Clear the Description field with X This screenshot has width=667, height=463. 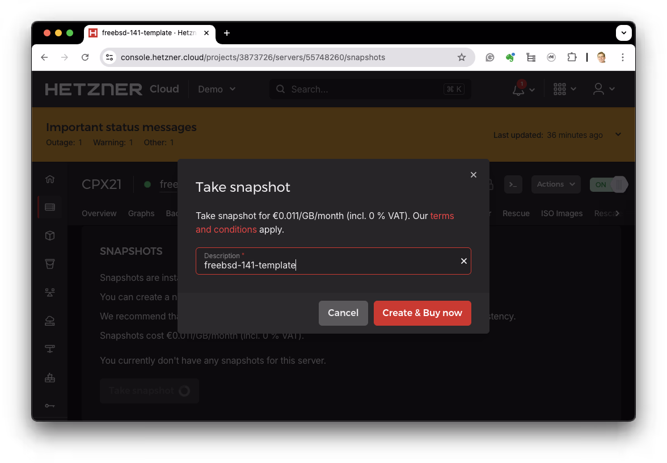point(463,261)
